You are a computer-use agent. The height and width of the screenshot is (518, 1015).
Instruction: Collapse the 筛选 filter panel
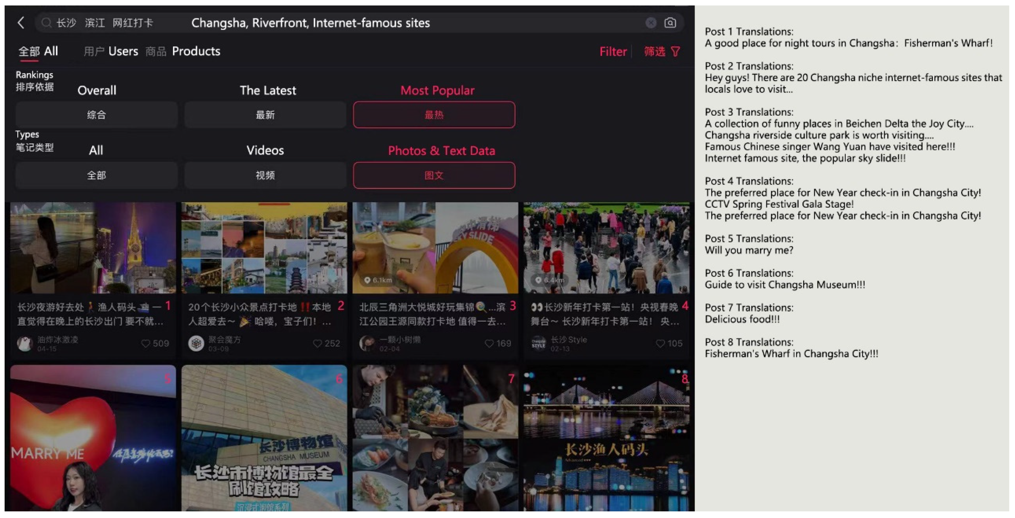click(655, 52)
